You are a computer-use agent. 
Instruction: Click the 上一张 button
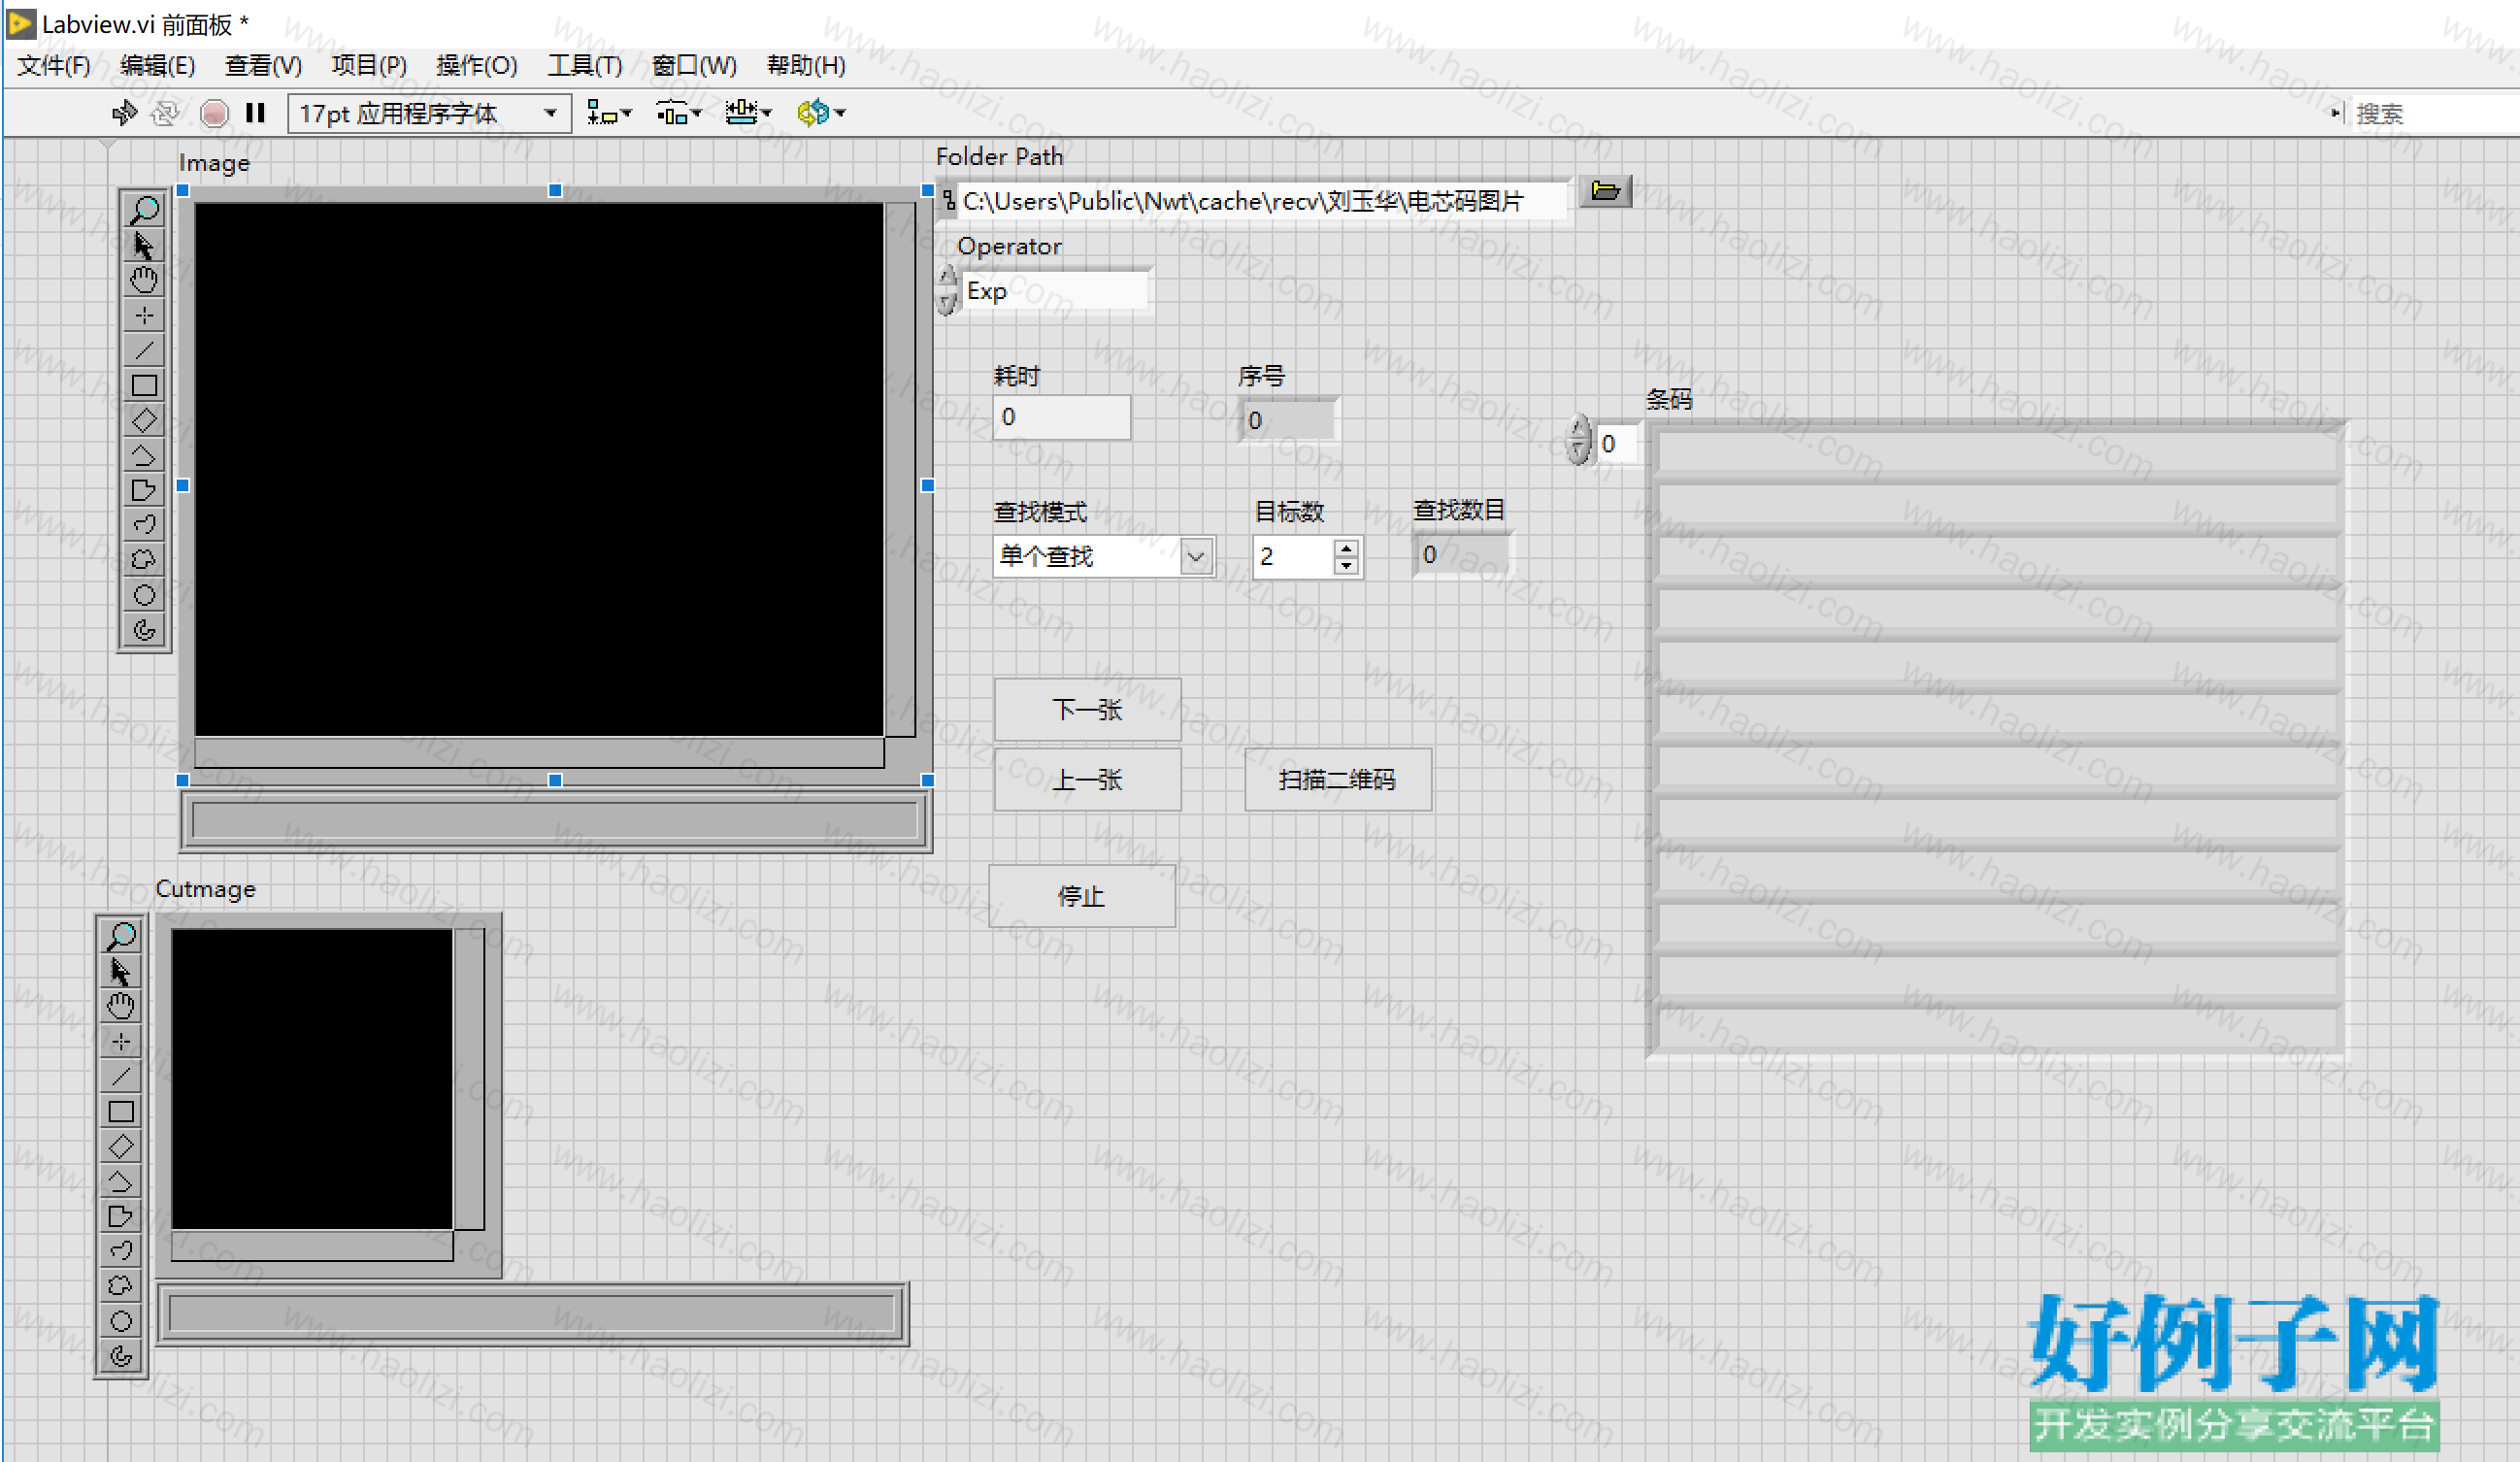click(x=1088, y=780)
